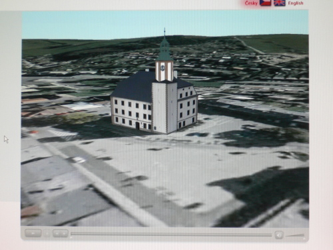
Task: Step the video backward one frame
Action: pos(57,233)
